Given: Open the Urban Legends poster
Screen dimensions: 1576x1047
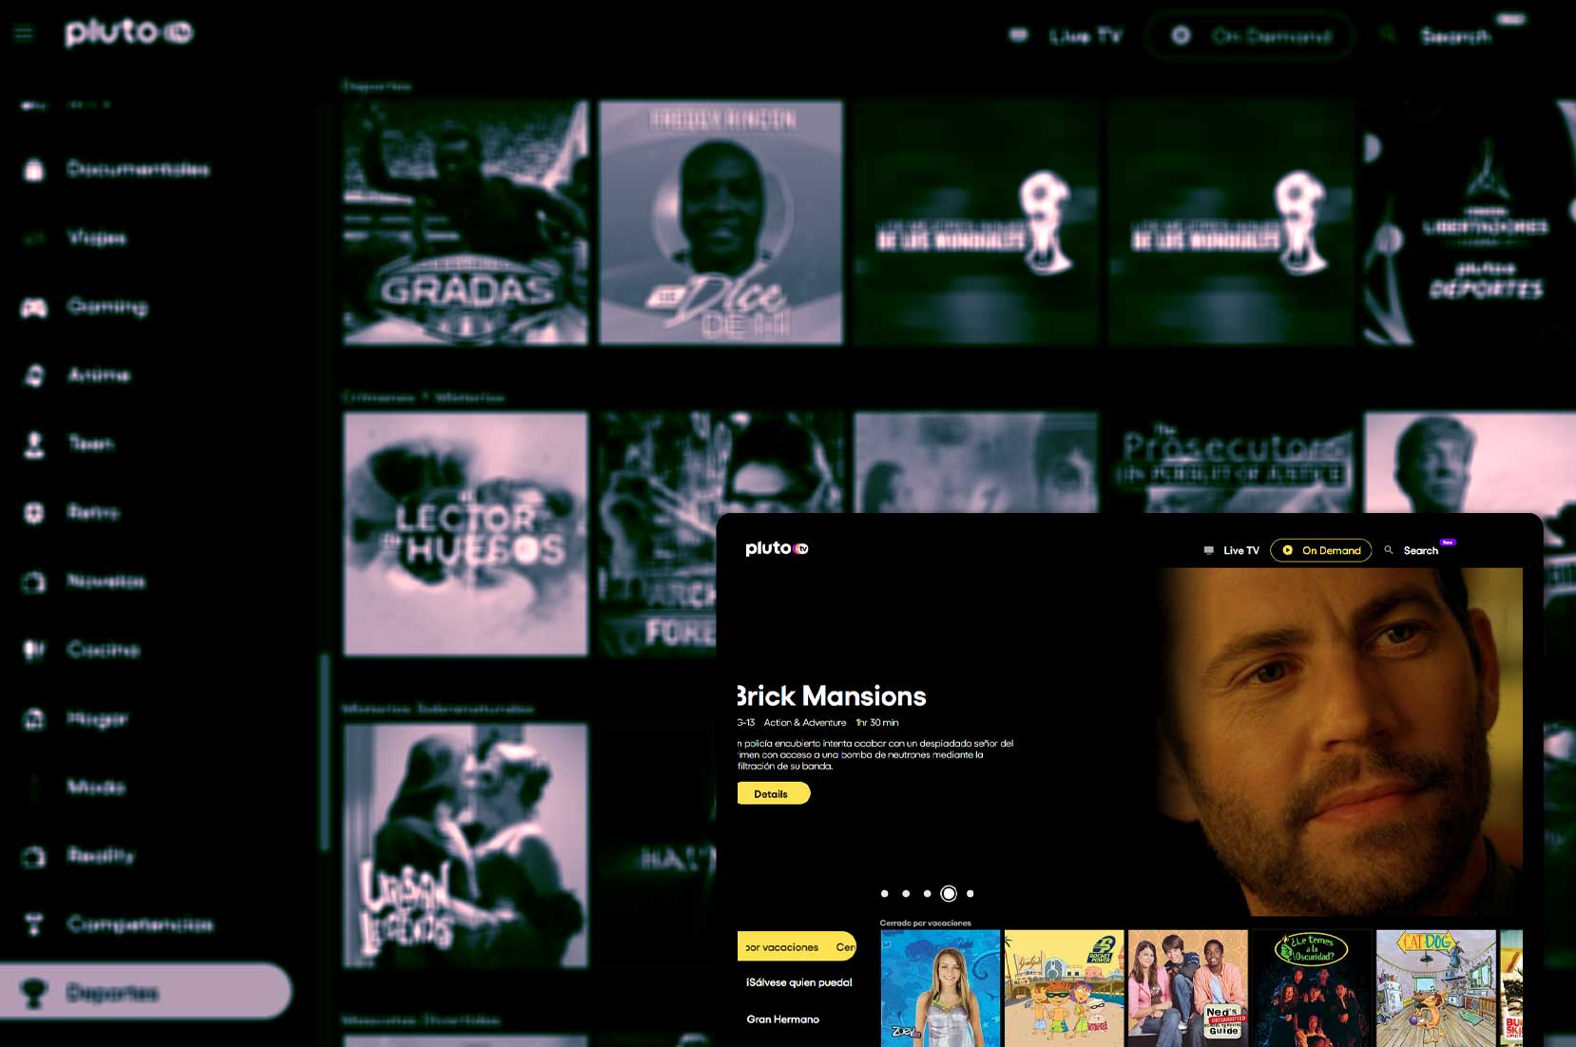Looking at the screenshot, I should click(466, 846).
